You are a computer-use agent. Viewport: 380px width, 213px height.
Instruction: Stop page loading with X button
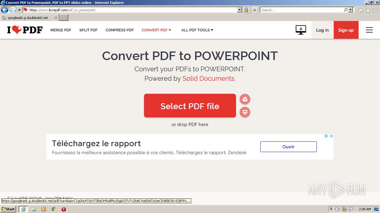(x=254, y=10)
